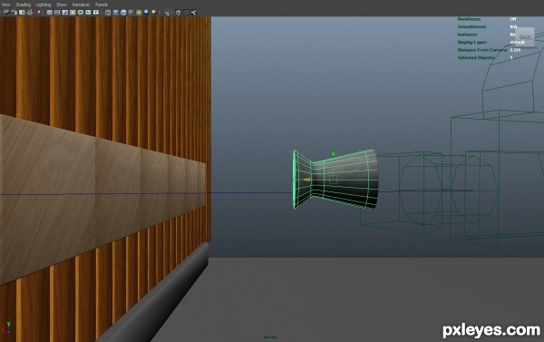Viewport: 544px width, 342px height.
Task: Toggle the Safe Title icon
Action: point(96,13)
